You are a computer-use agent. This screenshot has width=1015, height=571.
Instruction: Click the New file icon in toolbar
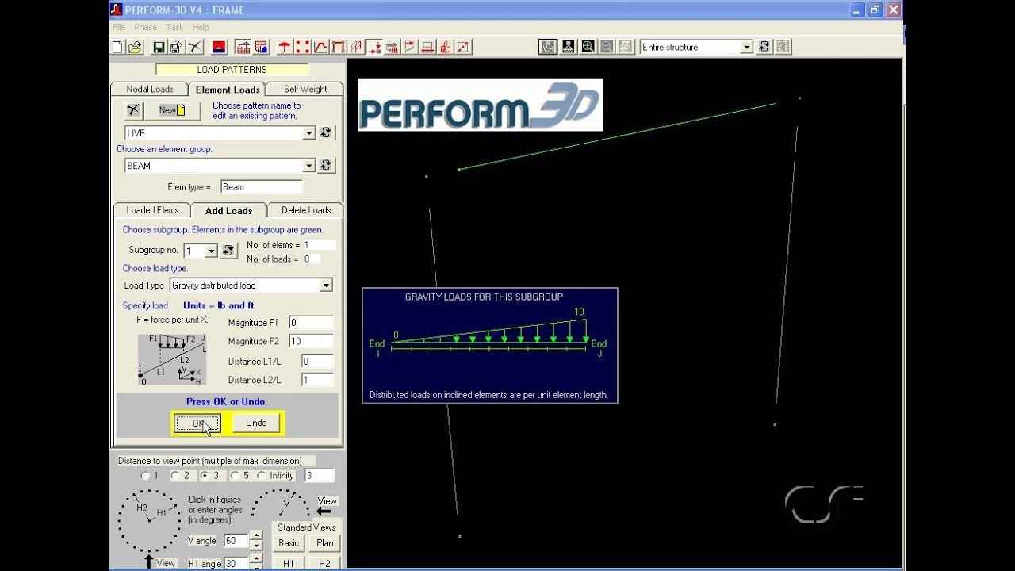tap(117, 48)
